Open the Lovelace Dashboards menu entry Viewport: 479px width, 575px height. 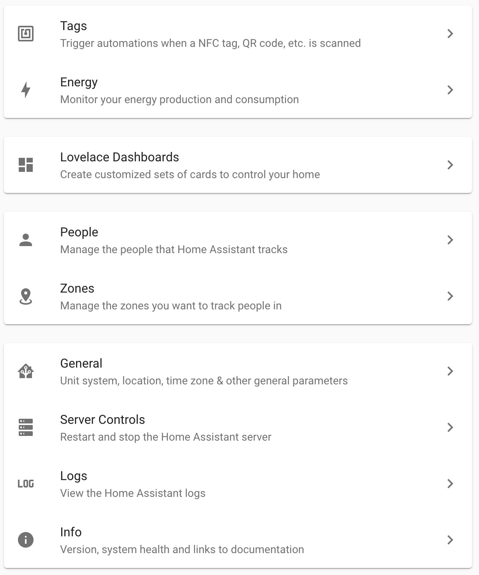[x=238, y=165]
